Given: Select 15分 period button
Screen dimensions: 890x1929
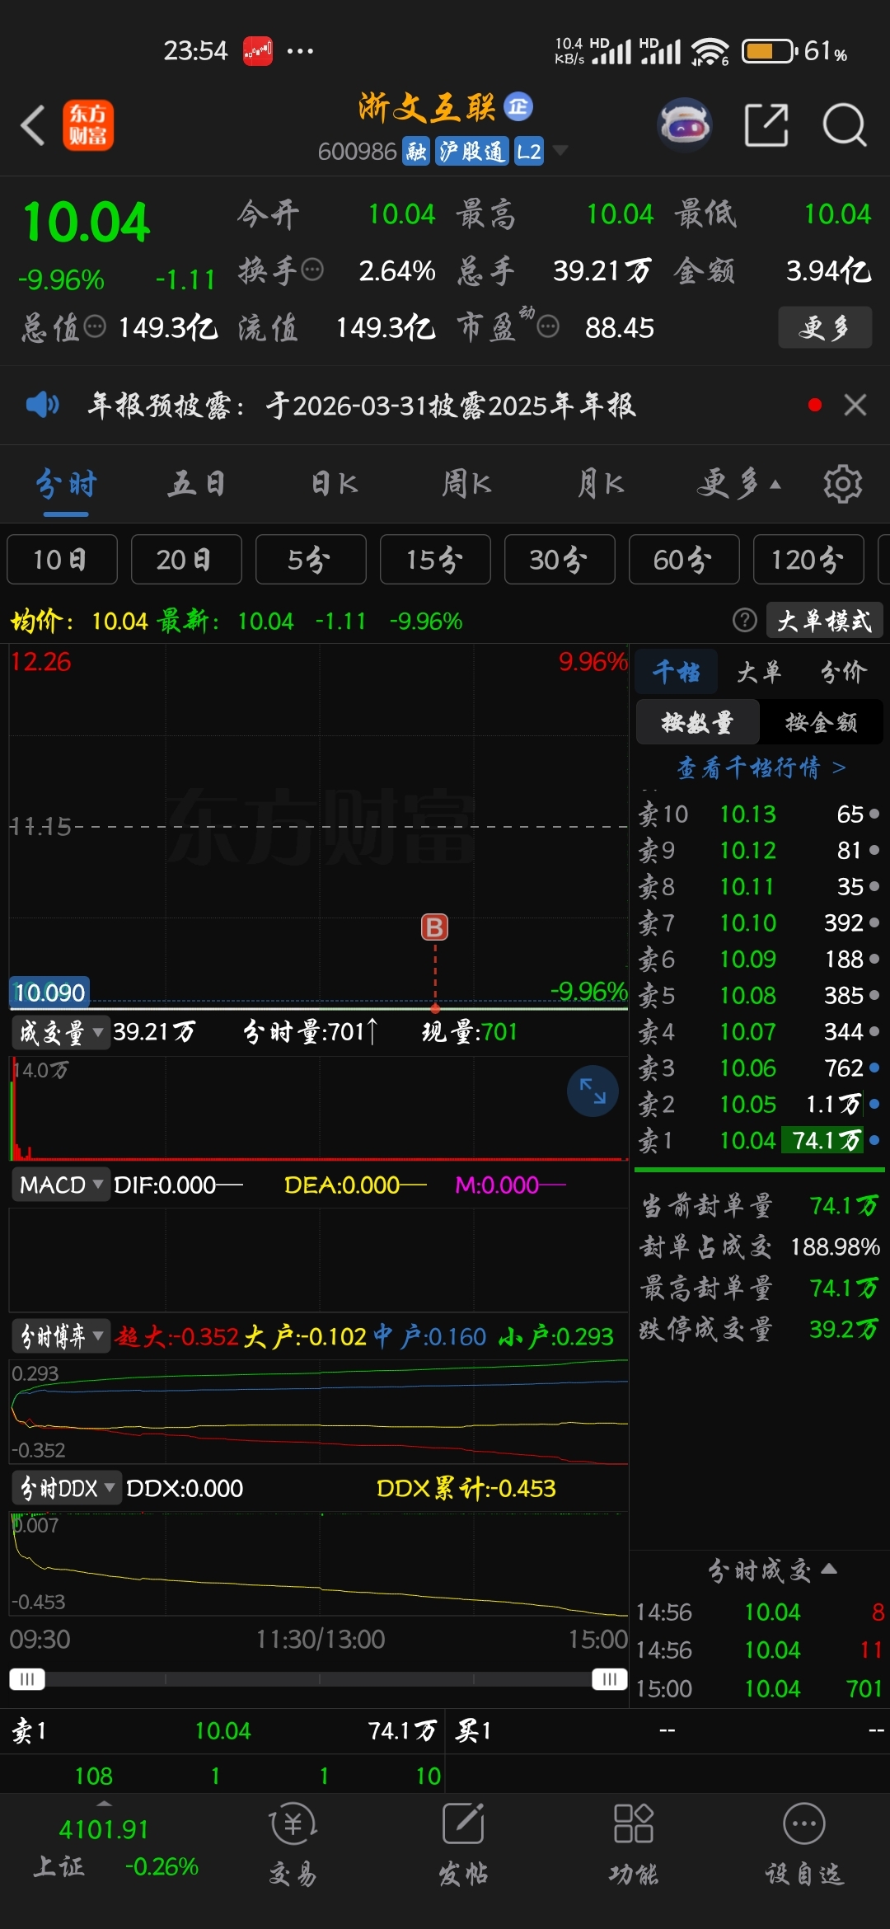Looking at the screenshot, I should click(435, 559).
